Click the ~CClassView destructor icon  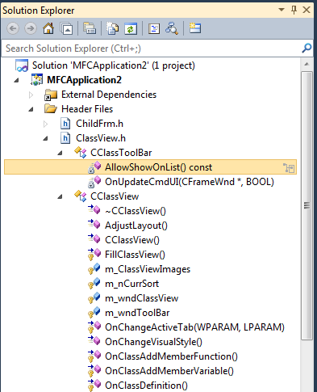94,210
